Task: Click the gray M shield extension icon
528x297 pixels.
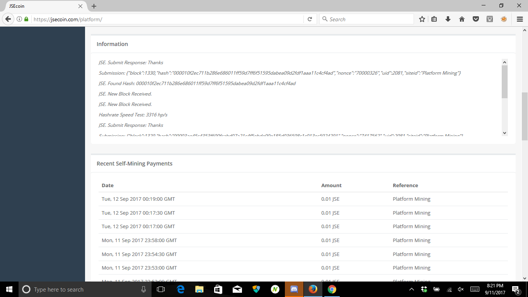Action: pyautogui.click(x=490, y=19)
